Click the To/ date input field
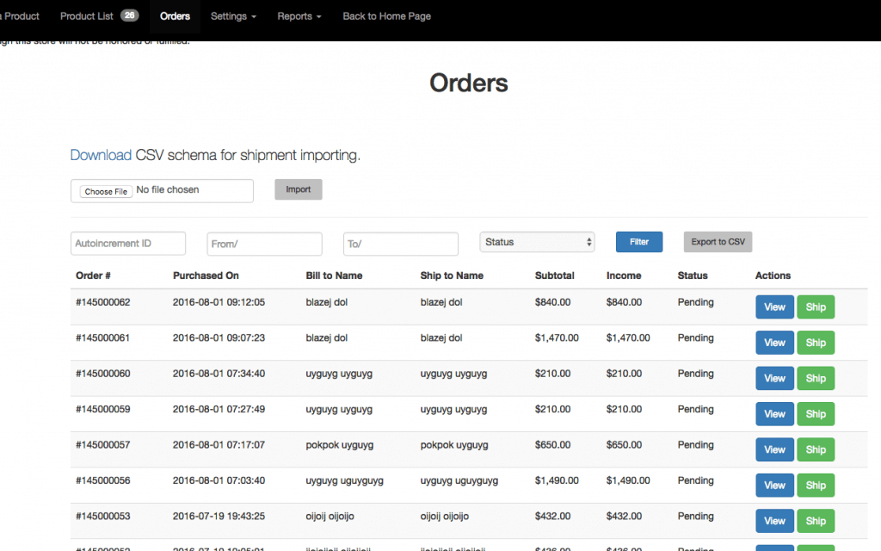The height and width of the screenshot is (551, 881). coord(400,244)
